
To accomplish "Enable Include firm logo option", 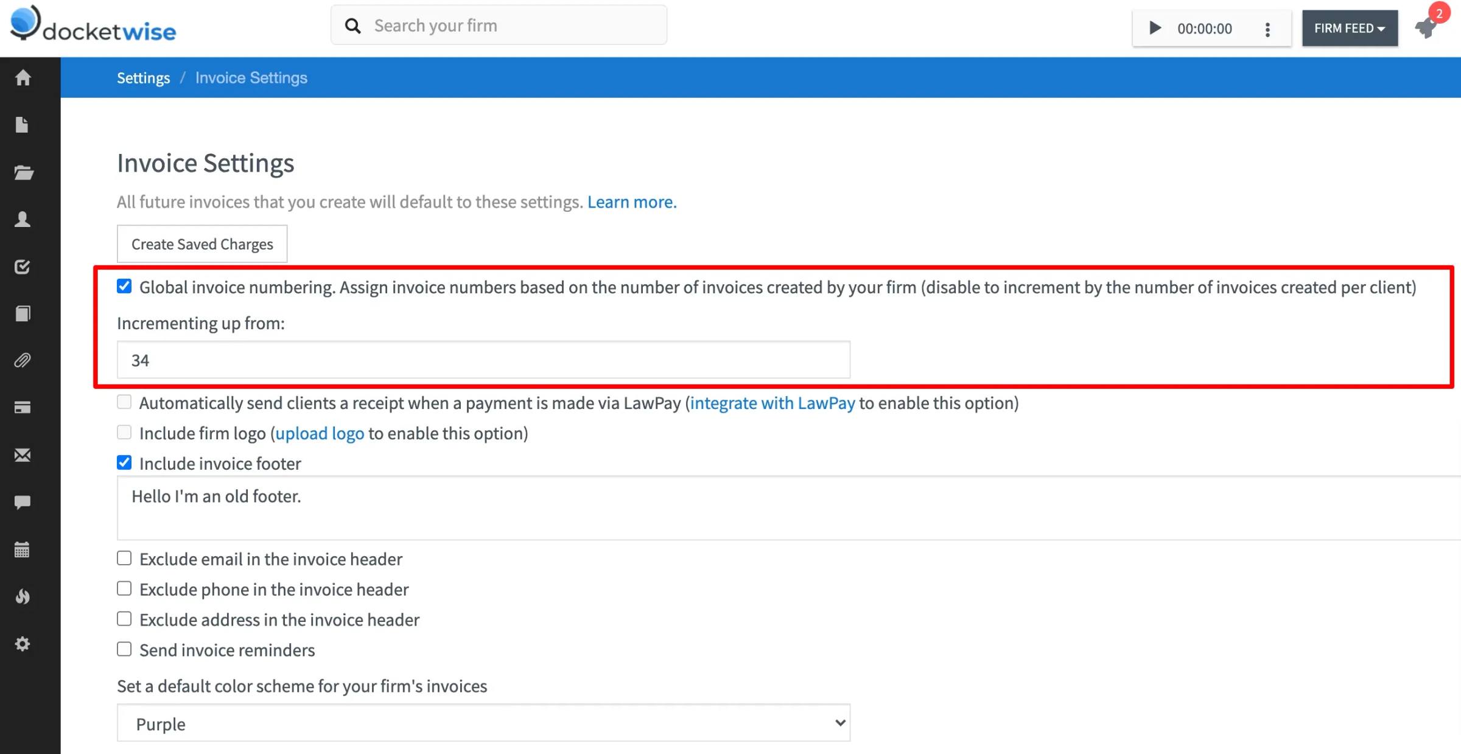I will 124,431.
